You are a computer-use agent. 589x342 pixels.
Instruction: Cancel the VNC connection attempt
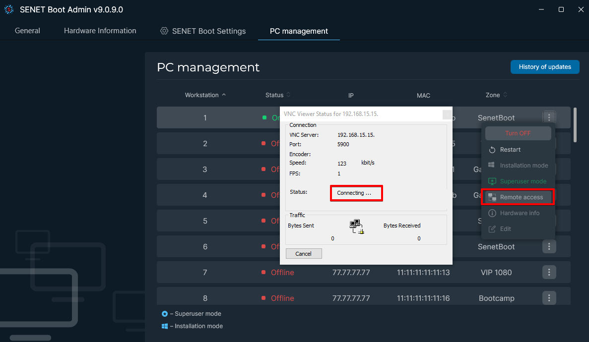pos(303,253)
